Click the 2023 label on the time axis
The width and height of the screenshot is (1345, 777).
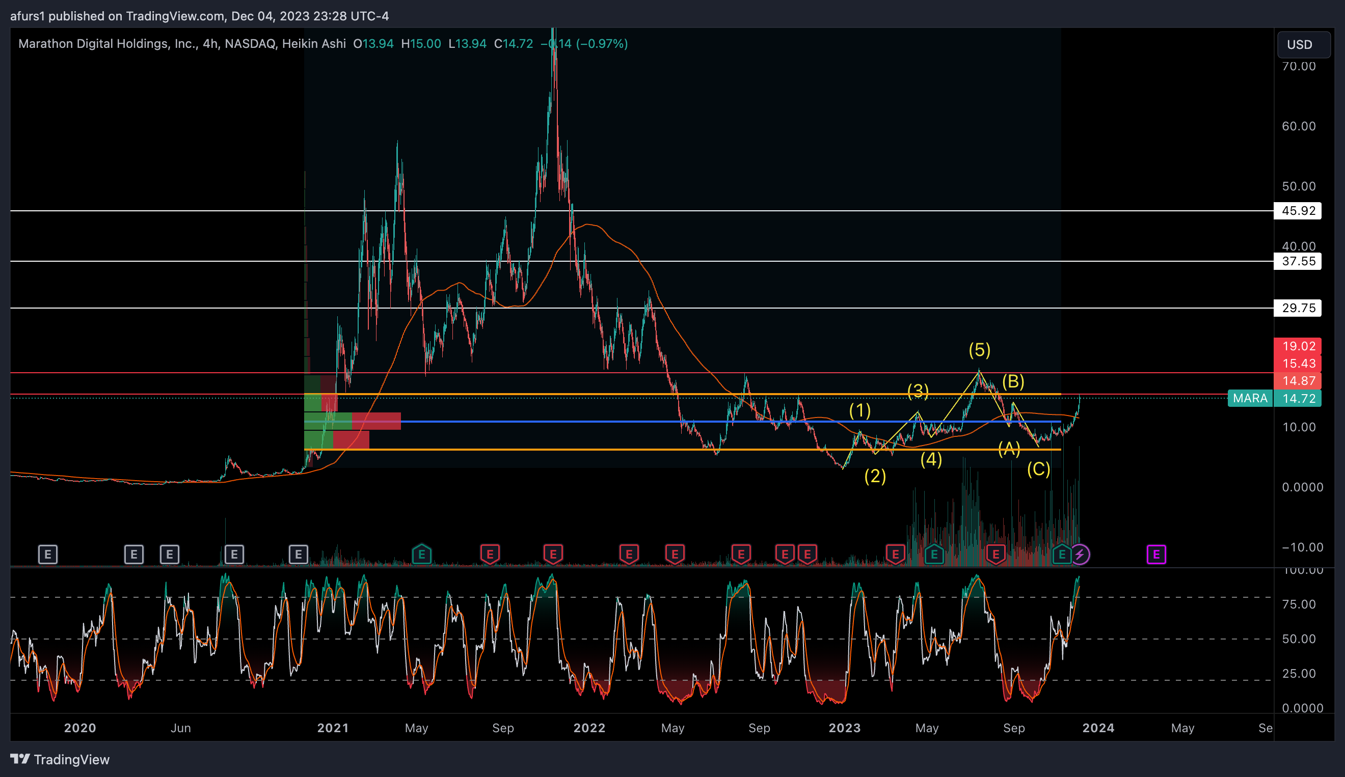click(844, 728)
